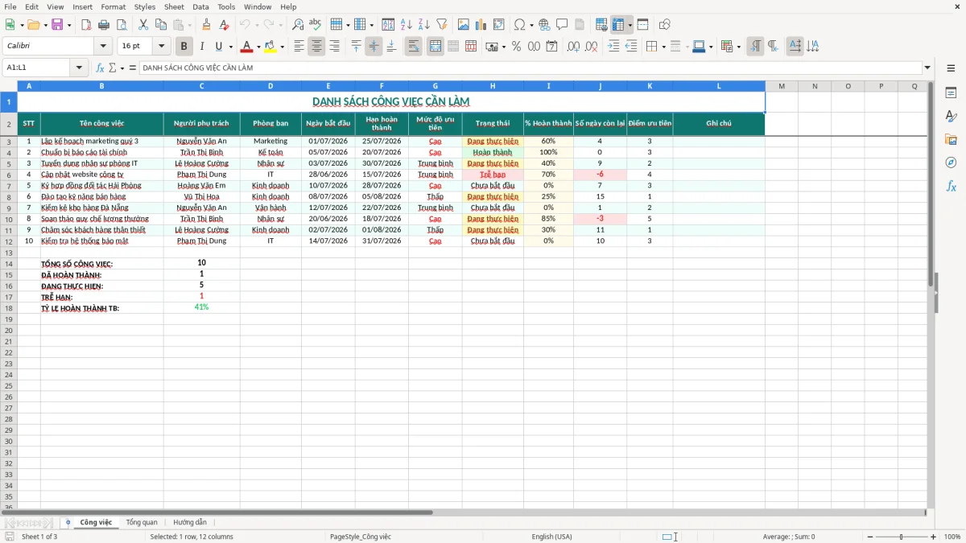Insert an image icon
966x543 pixels.
[464, 25]
